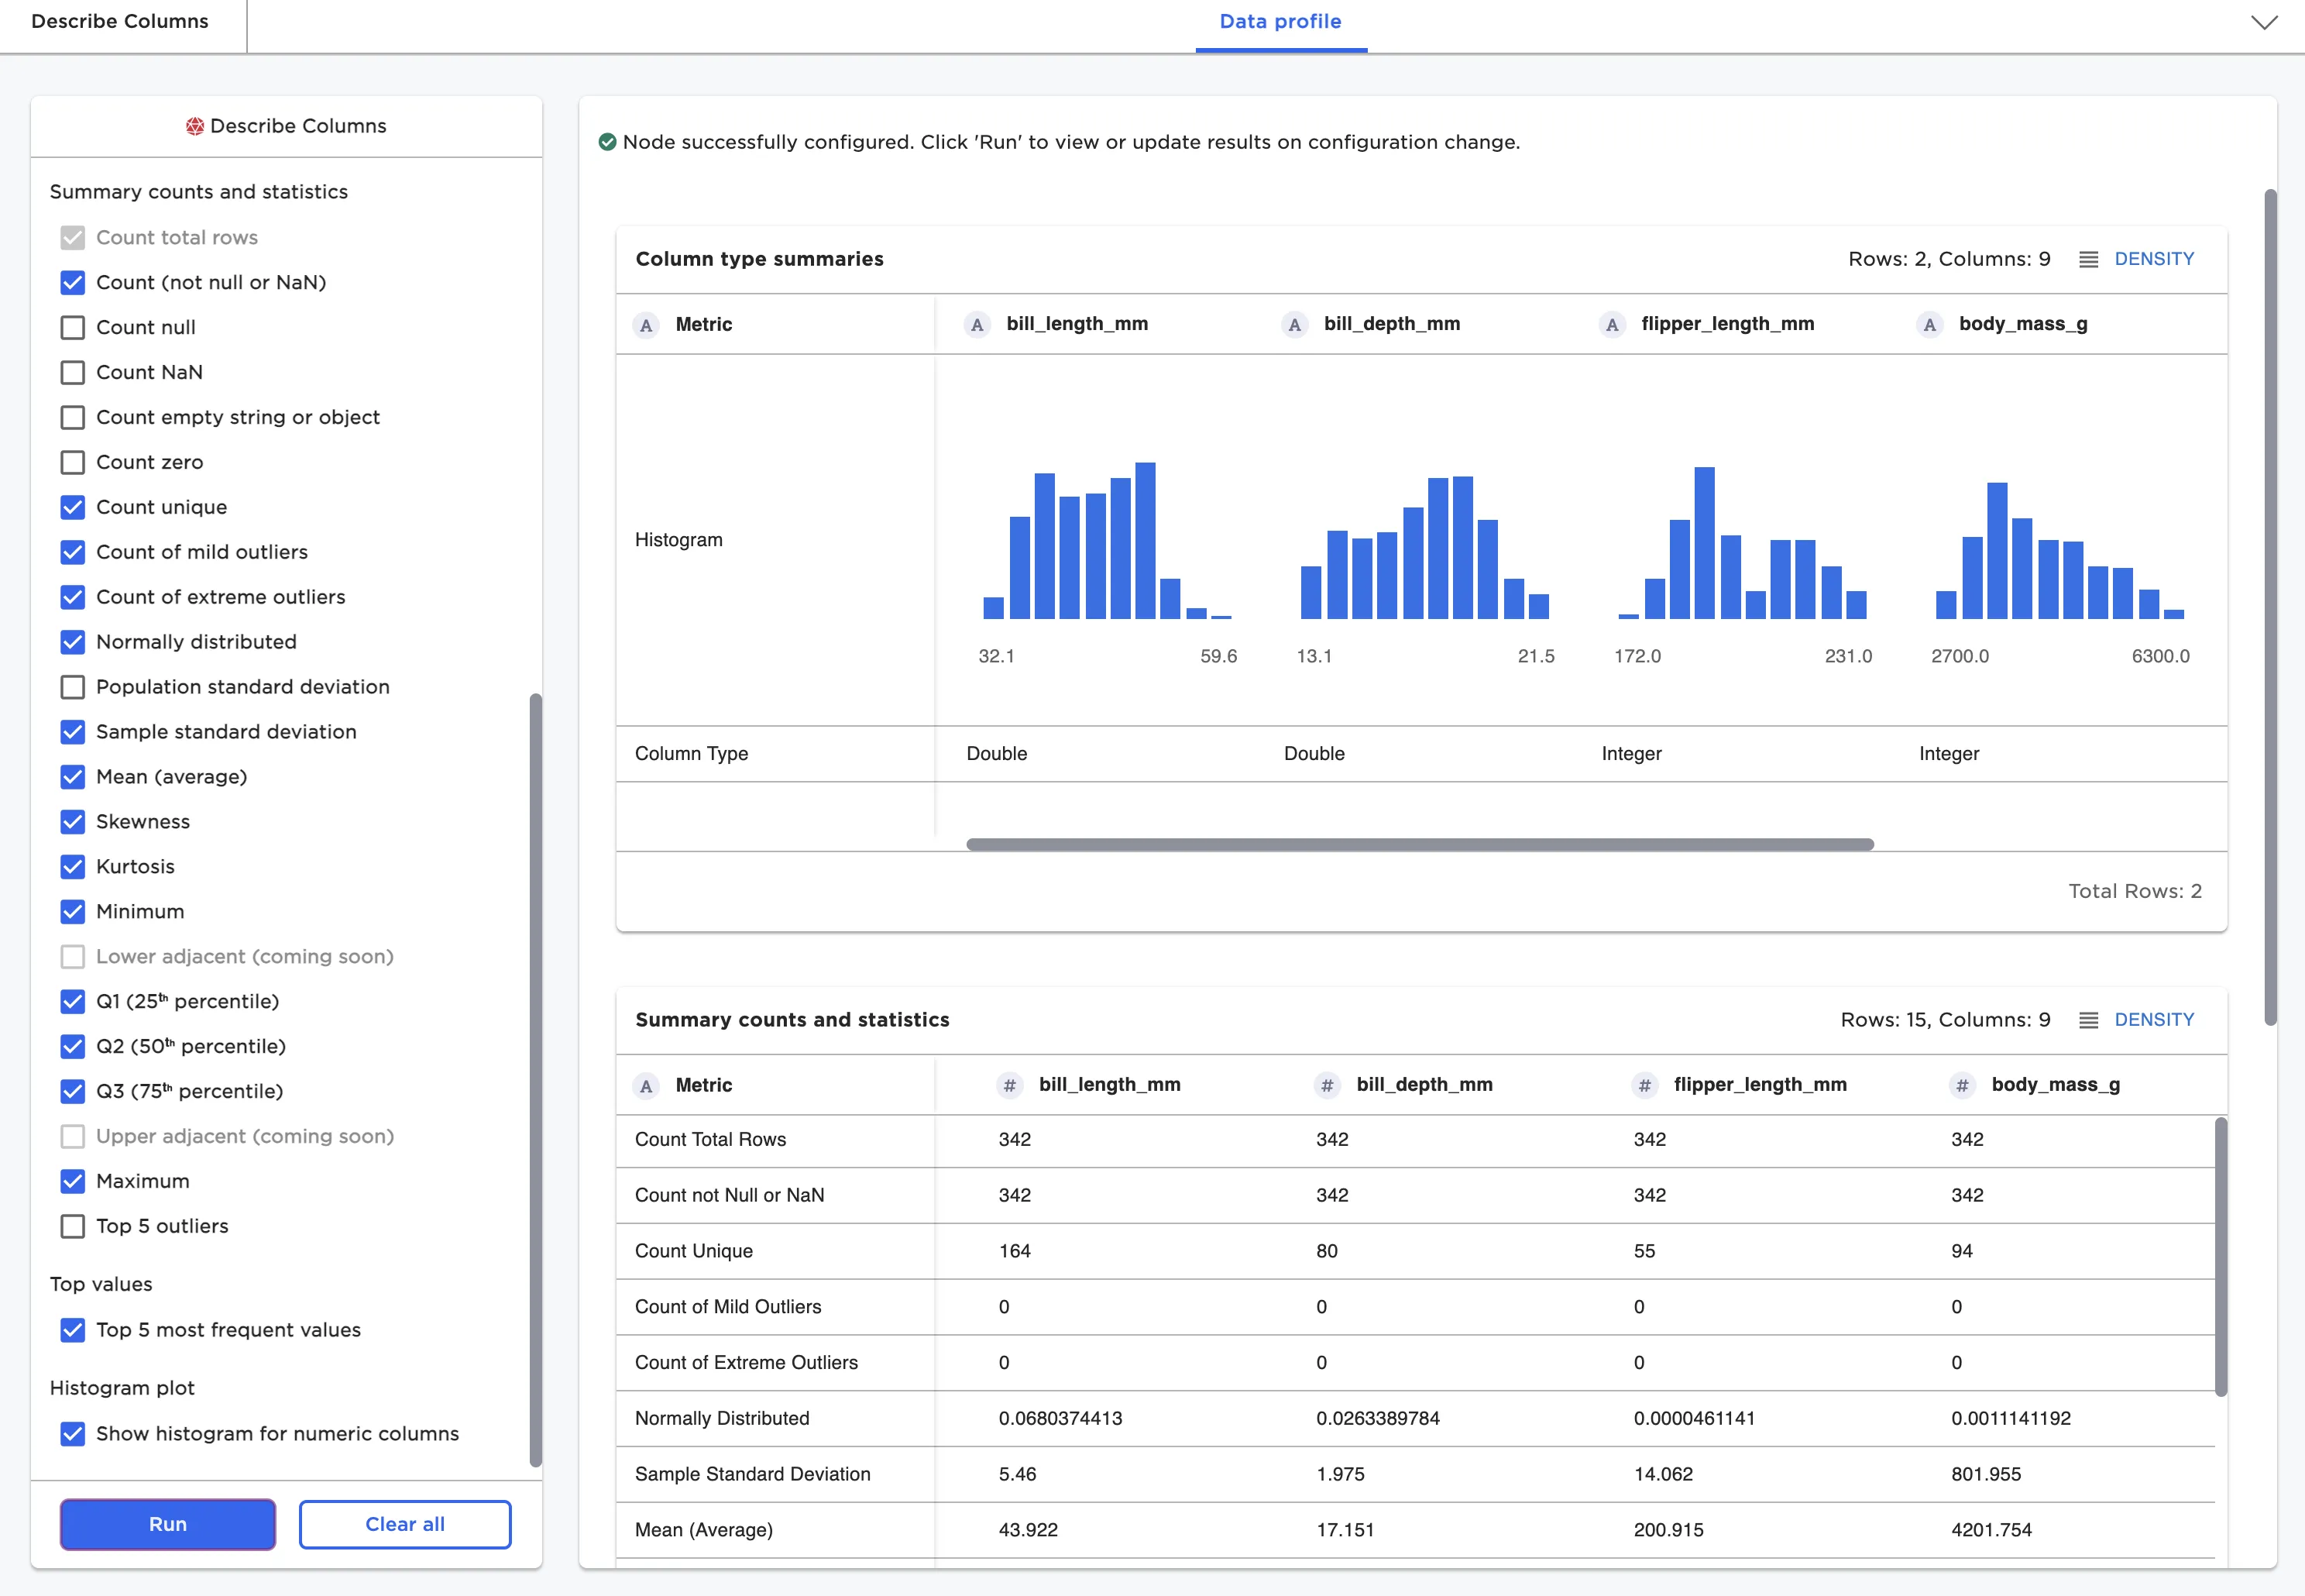Select the Describe Columns top tab
2305x1596 pixels.
(120, 22)
